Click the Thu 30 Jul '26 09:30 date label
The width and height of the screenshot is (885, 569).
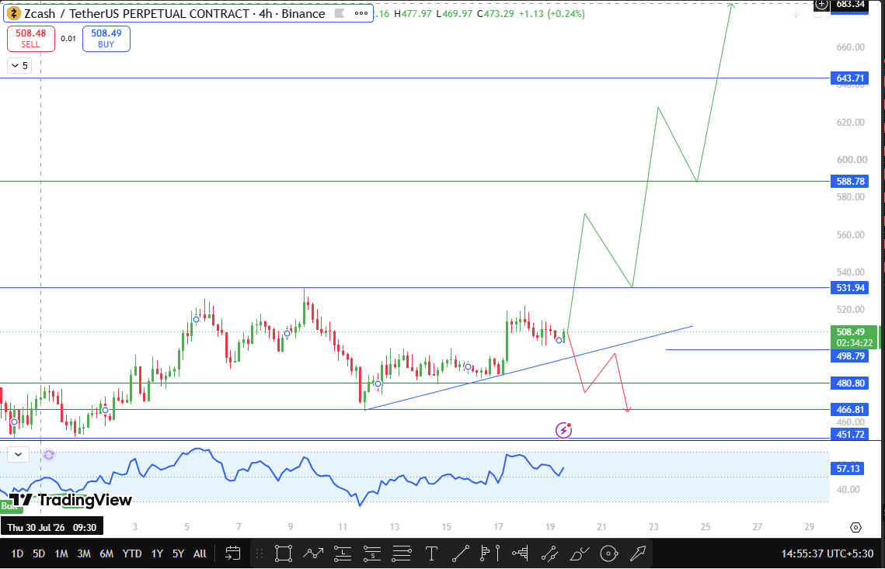click(x=52, y=527)
